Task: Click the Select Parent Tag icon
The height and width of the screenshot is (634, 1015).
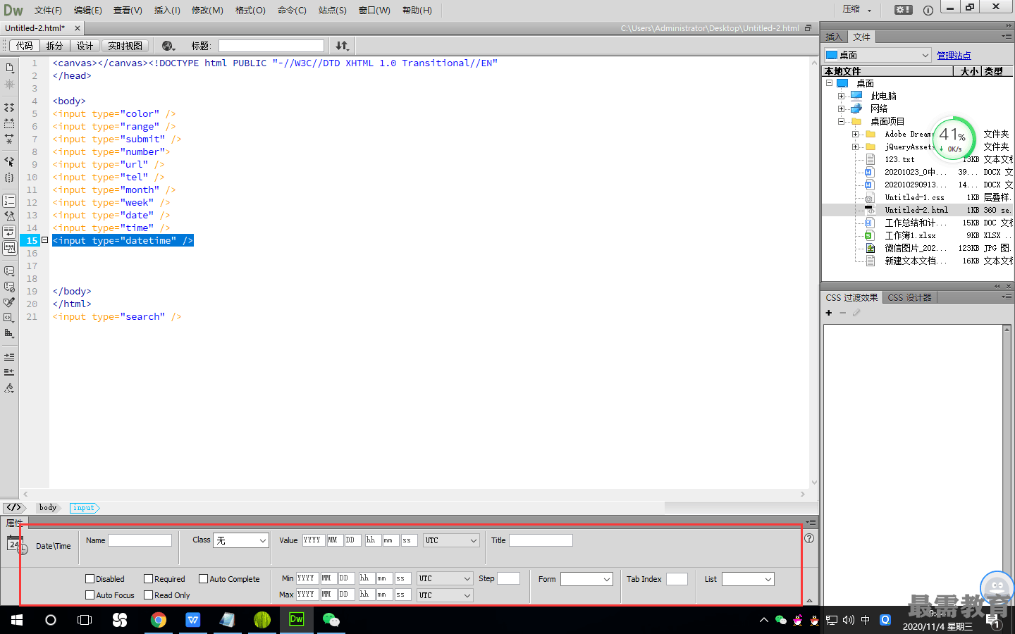Action: (x=9, y=161)
